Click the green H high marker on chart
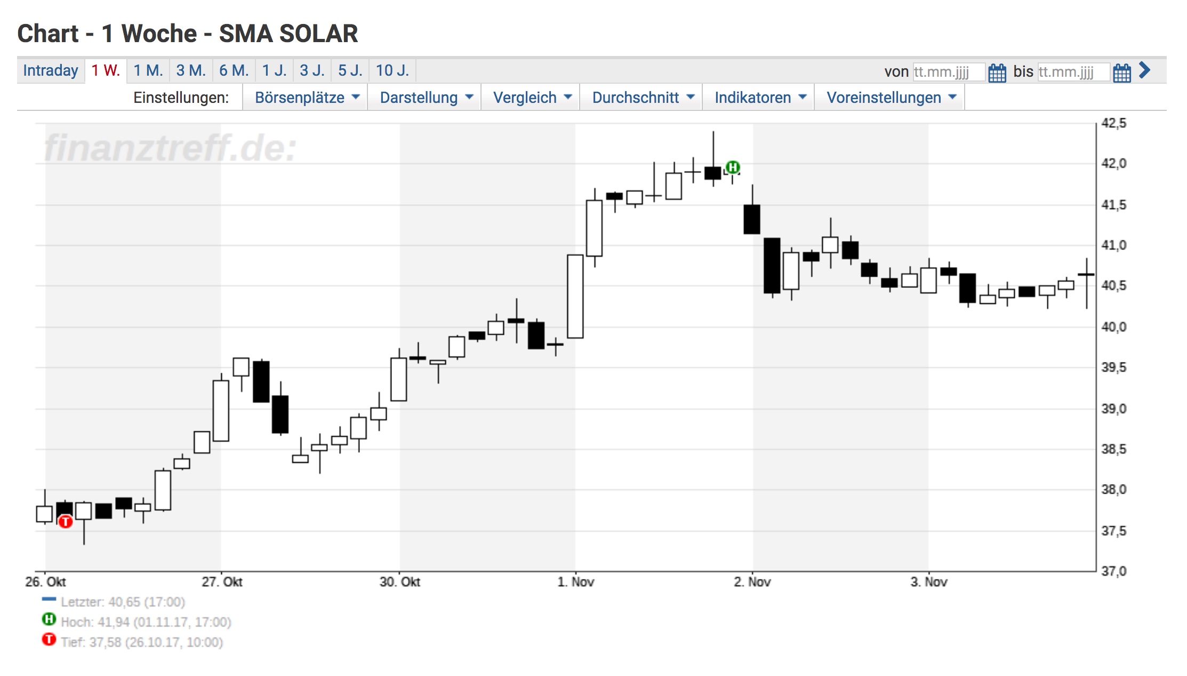This screenshot has height=676, width=1187. pyautogui.click(x=733, y=167)
